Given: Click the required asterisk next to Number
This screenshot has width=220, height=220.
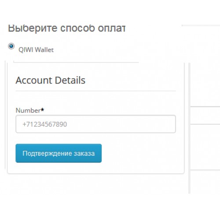Looking at the screenshot, I should pos(42,110).
